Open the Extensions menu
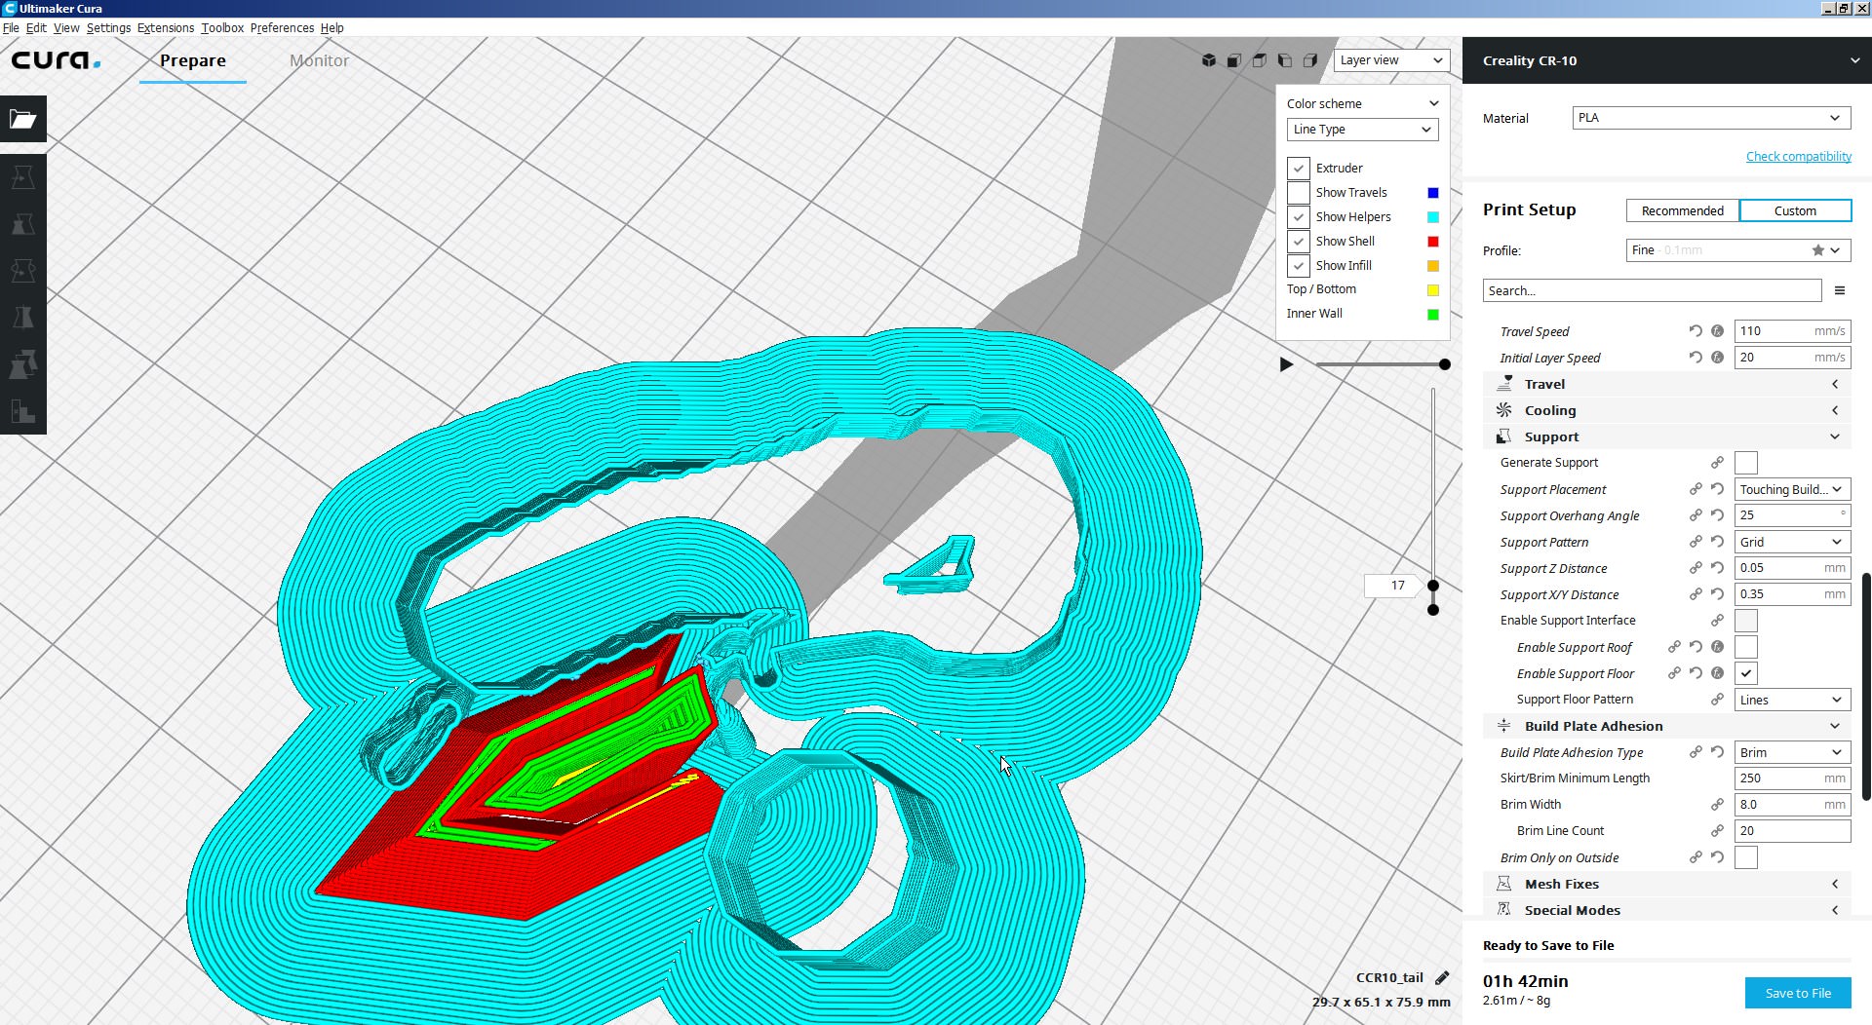This screenshot has height=1025, width=1872. 165,28
